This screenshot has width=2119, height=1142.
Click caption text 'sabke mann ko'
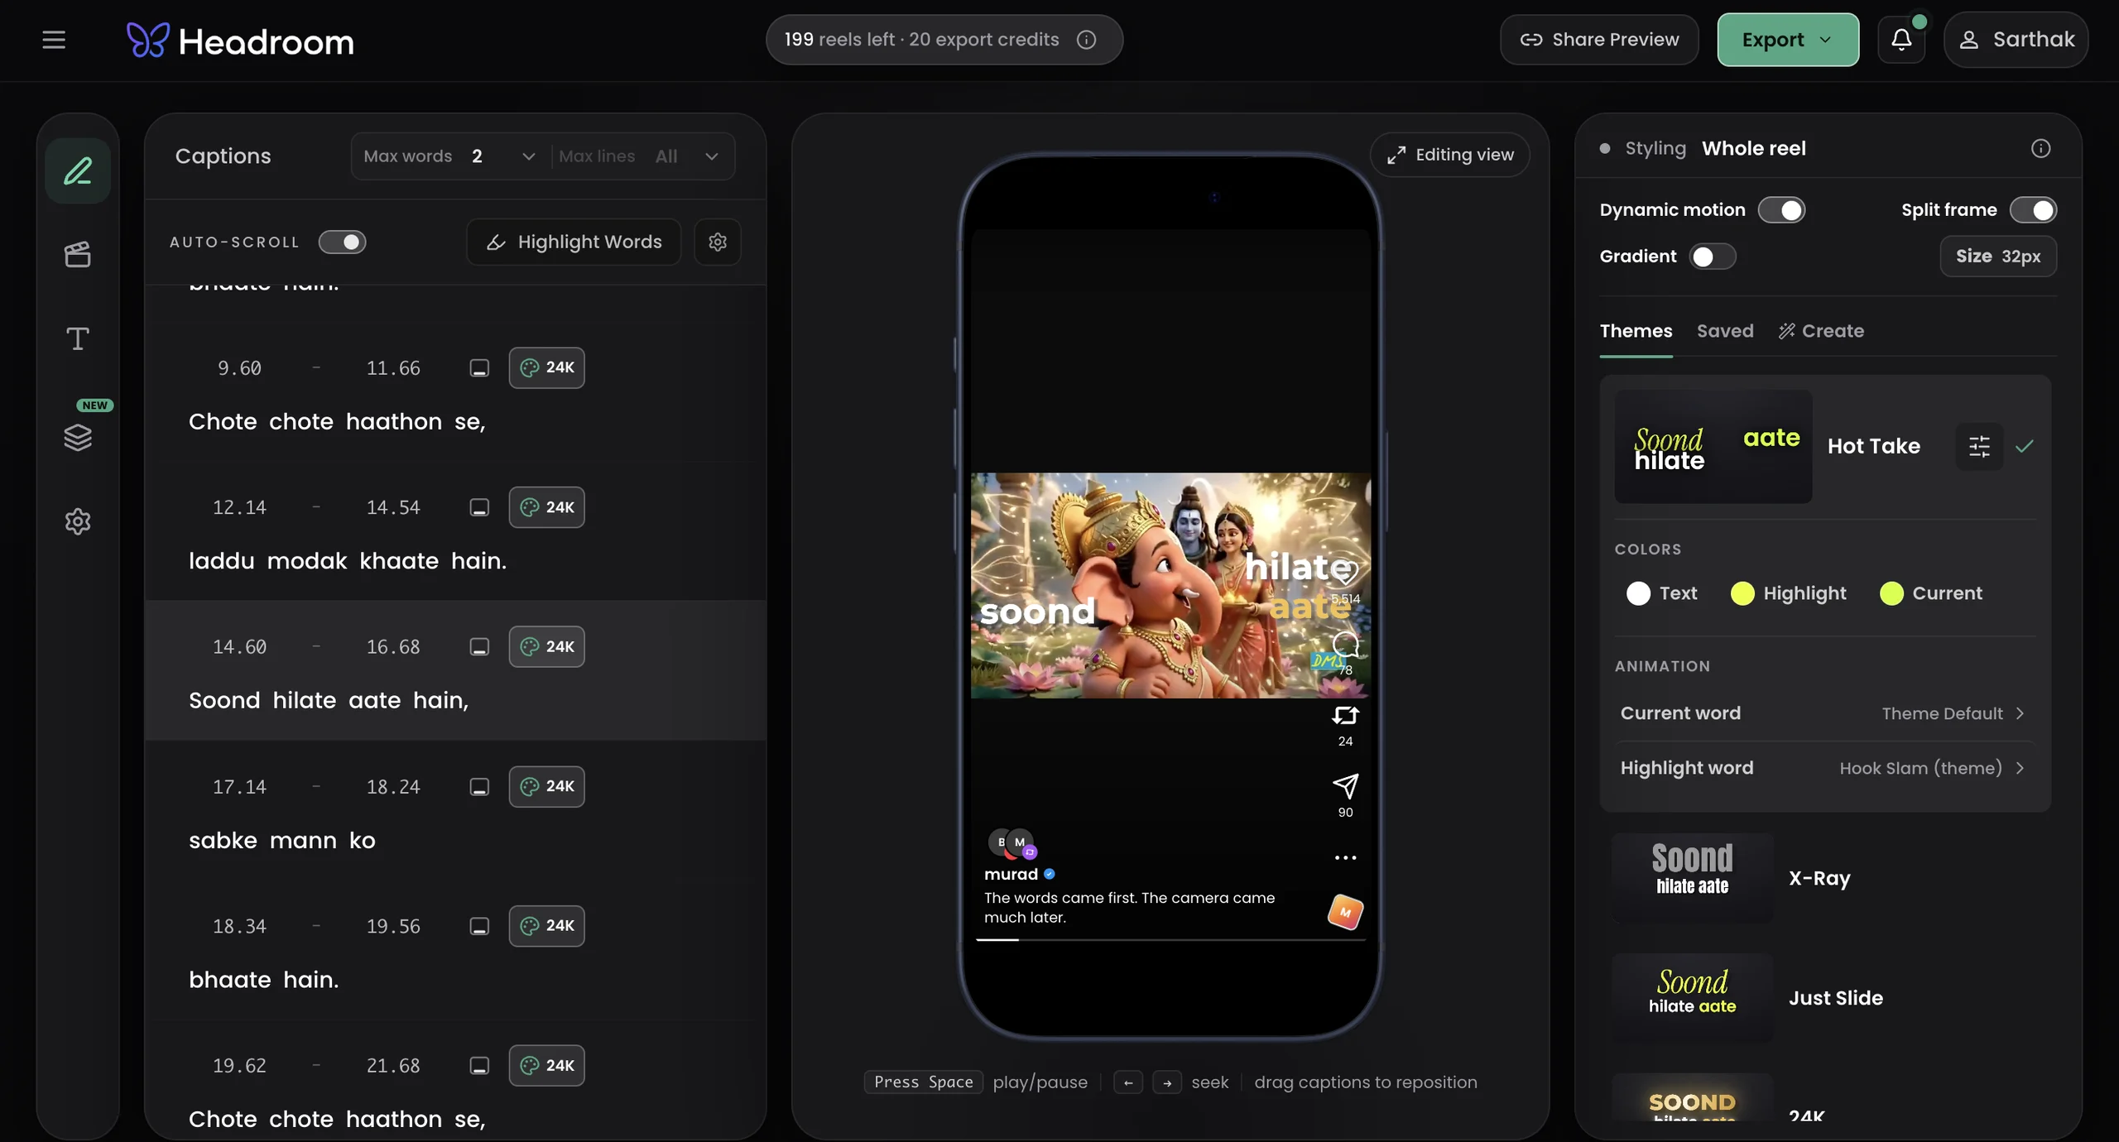282,841
